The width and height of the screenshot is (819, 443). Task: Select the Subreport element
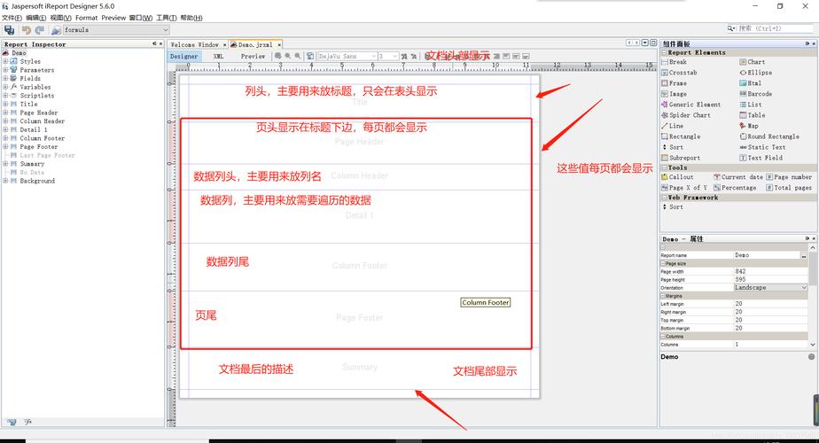(x=681, y=158)
